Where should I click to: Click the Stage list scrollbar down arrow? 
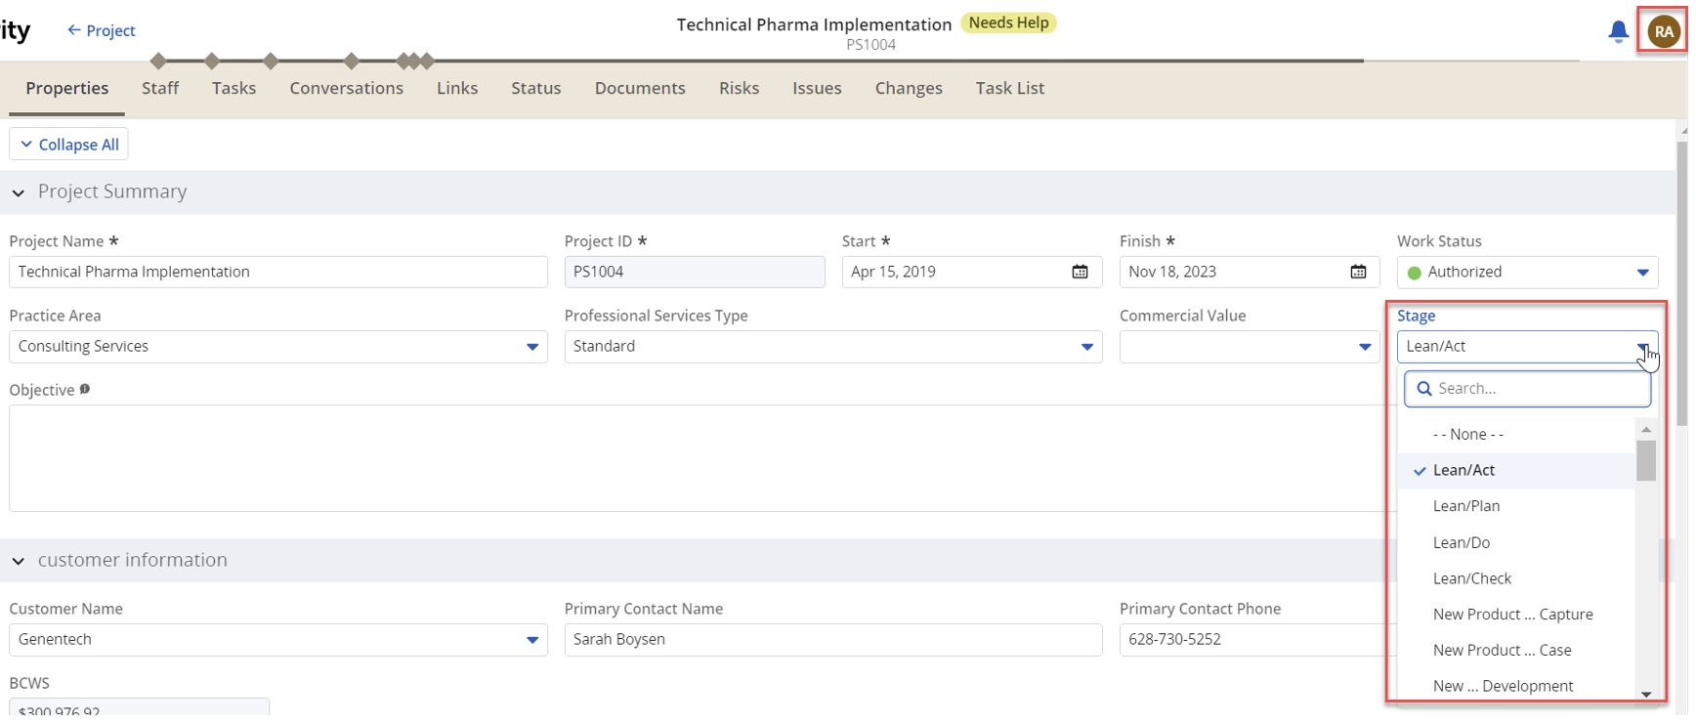tap(1646, 694)
